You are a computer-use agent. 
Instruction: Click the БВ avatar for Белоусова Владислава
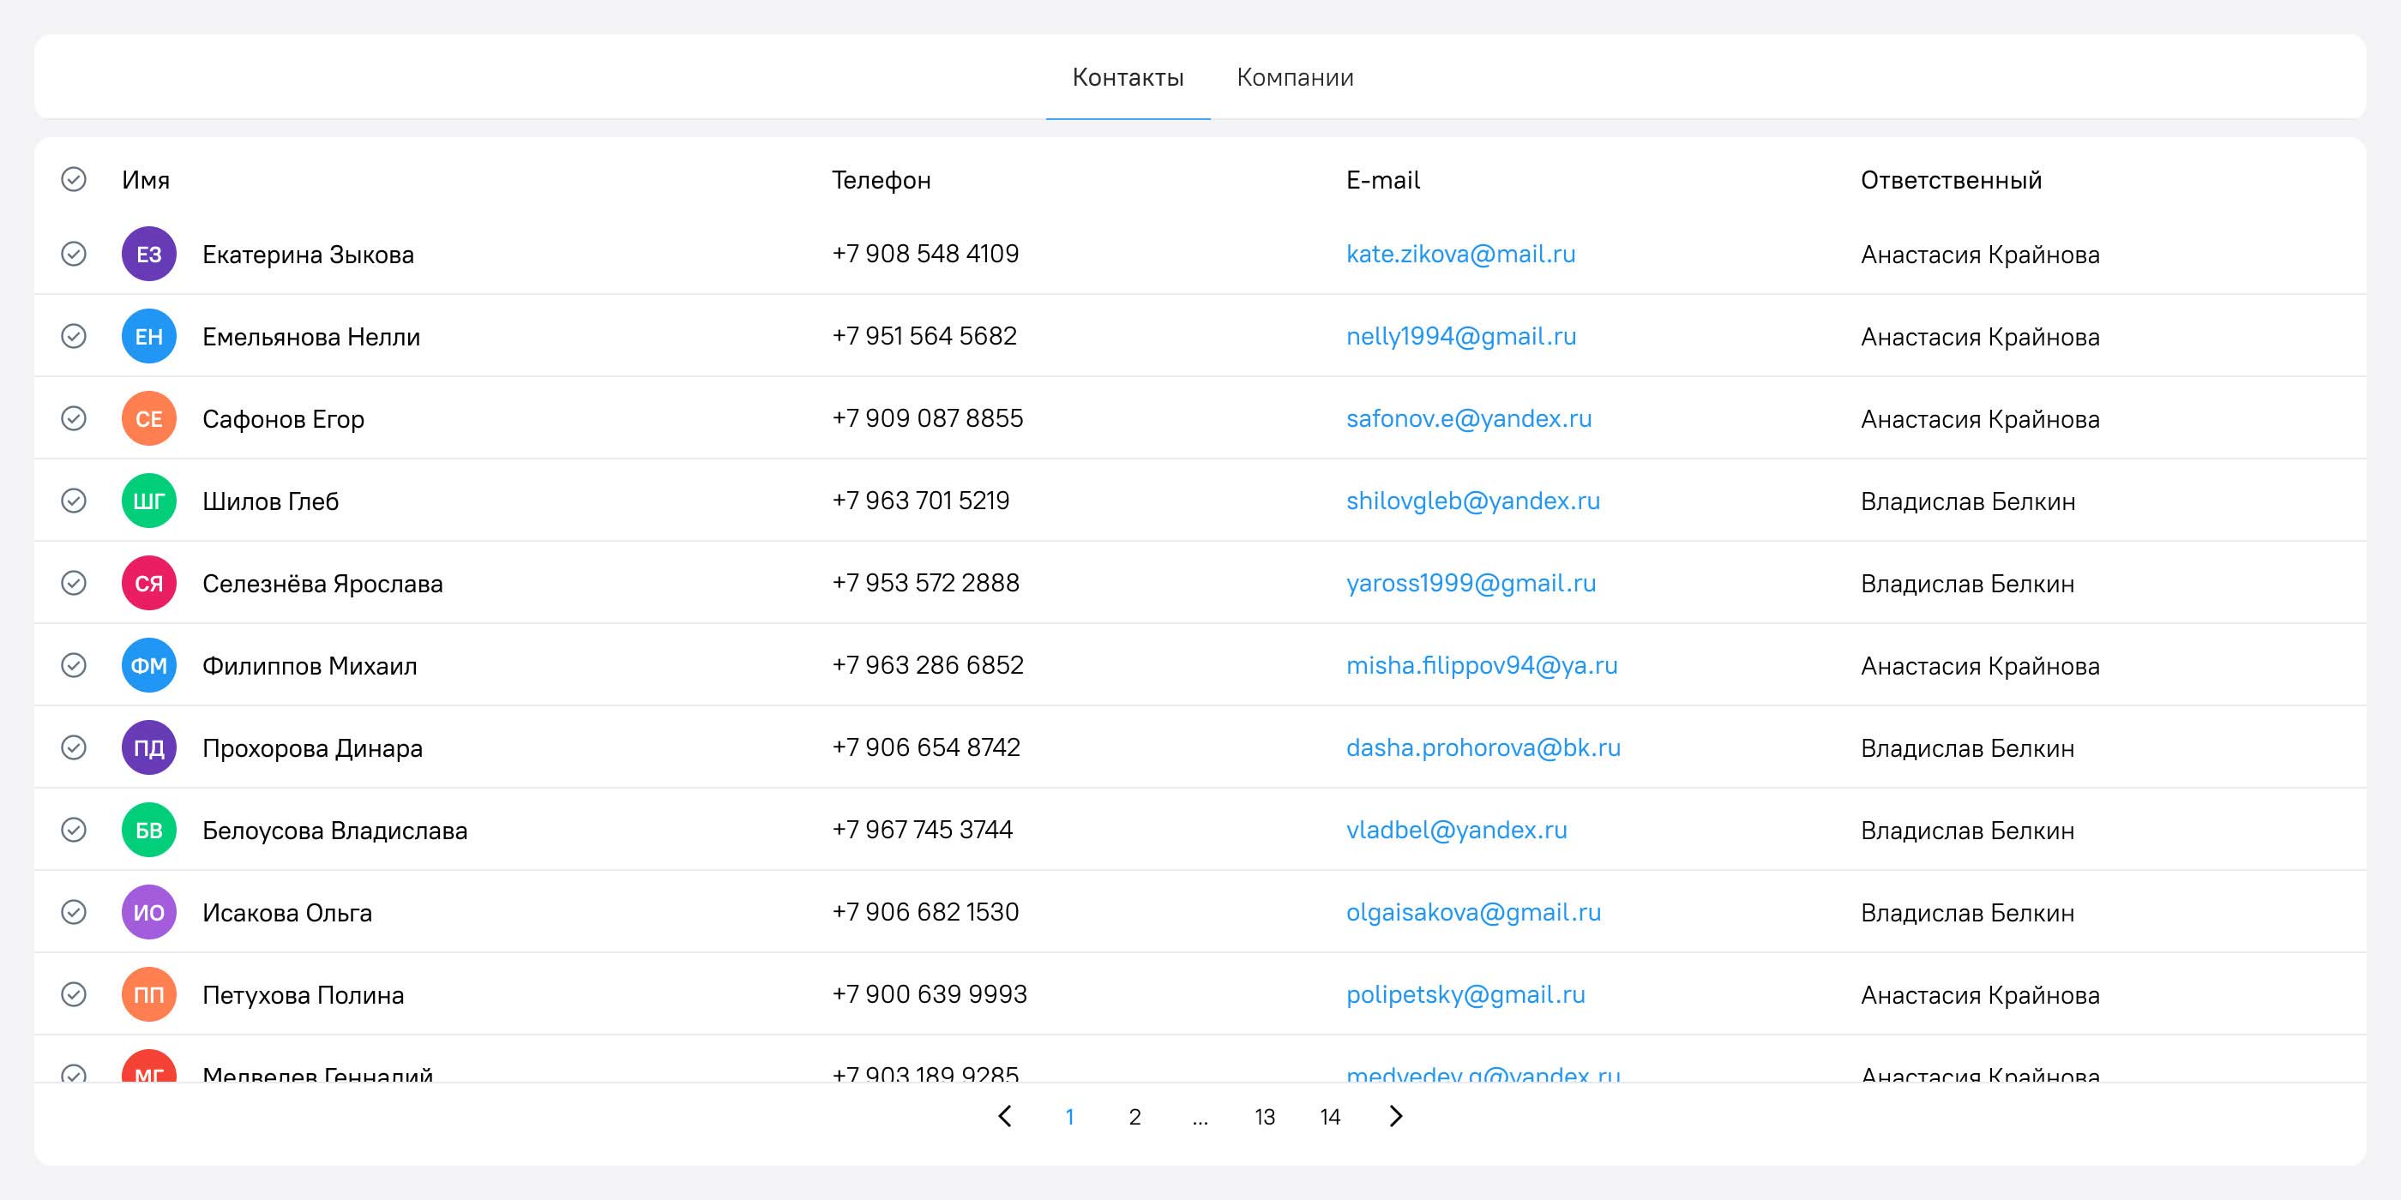[x=148, y=829]
